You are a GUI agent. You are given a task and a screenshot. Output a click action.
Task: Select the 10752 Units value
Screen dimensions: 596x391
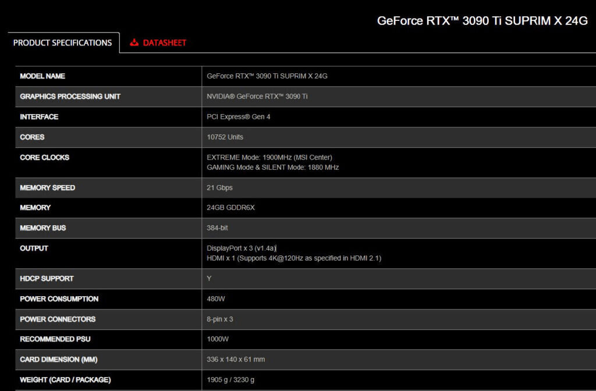point(225,137)
